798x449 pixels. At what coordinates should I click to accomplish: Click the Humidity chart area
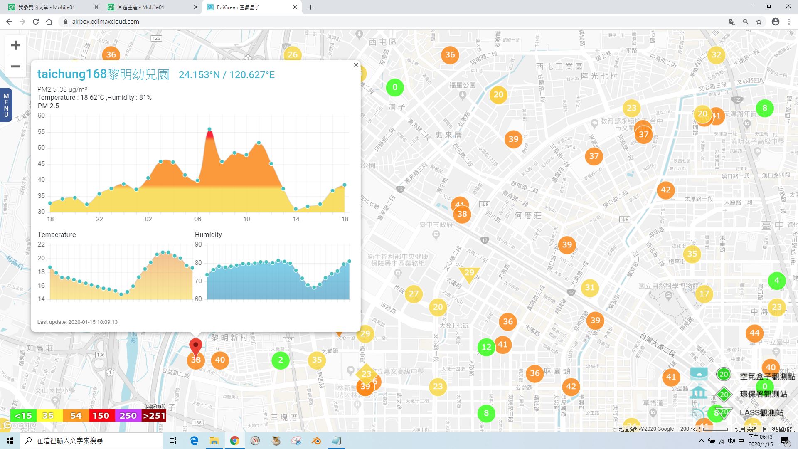click(278, 272)
